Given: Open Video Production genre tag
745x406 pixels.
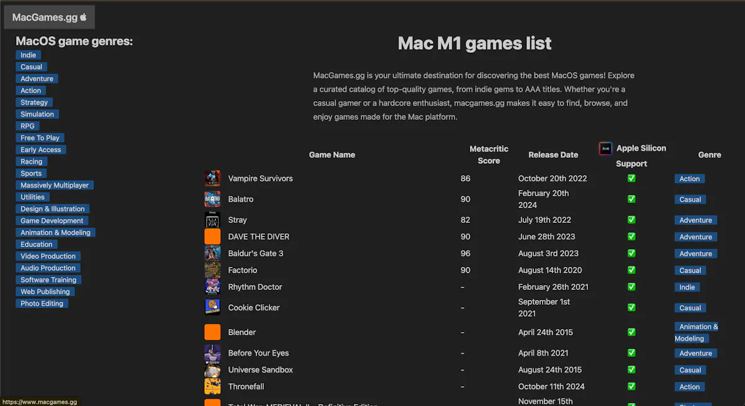Looking at the screenshot, I should point(48,256).
